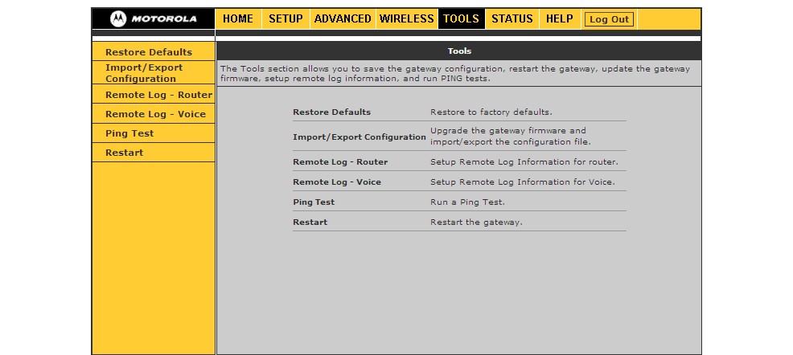Open the SETUP tab

[x=286, y=19]
